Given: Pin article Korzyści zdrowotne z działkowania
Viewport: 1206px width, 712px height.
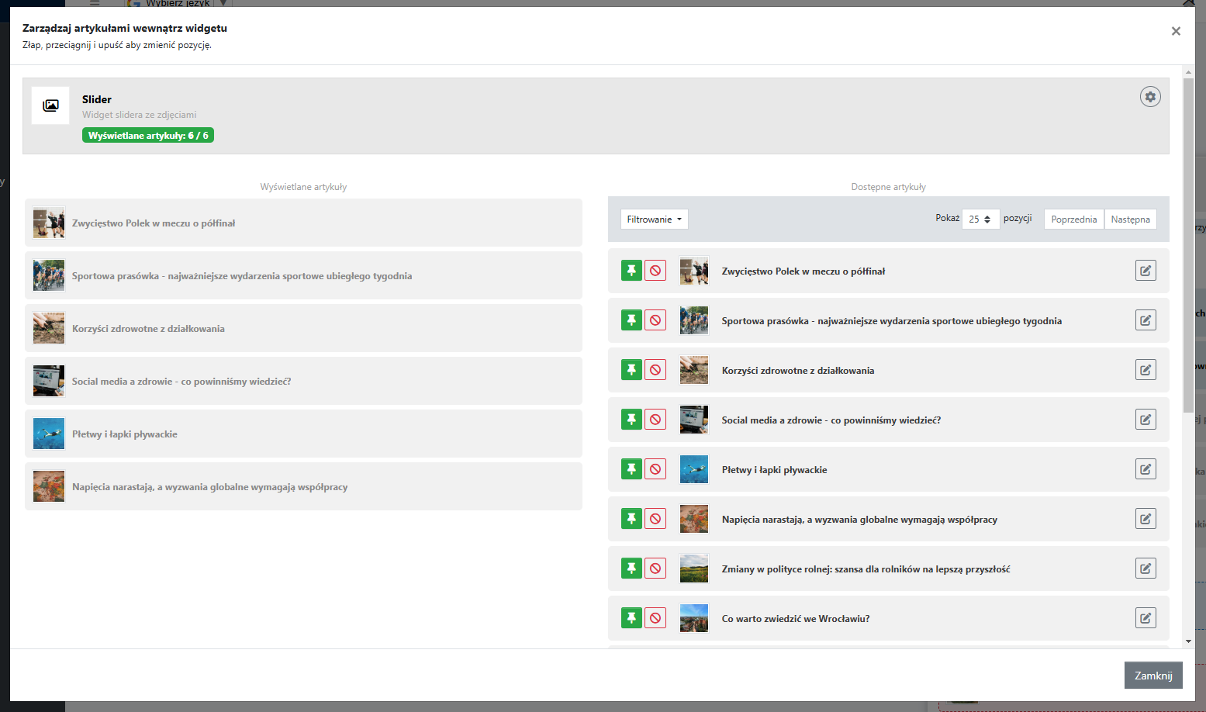Looking at the screenshot, I should pos(631,370).
